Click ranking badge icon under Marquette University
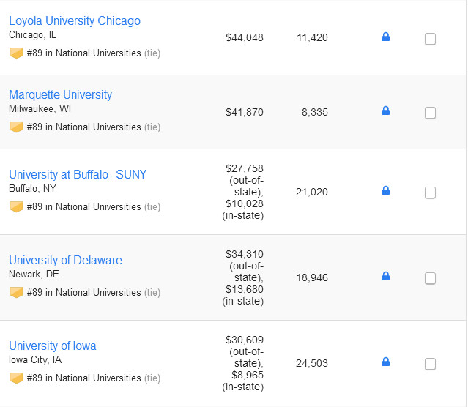Viewport: 468px width, 407px height. [16, 127]
